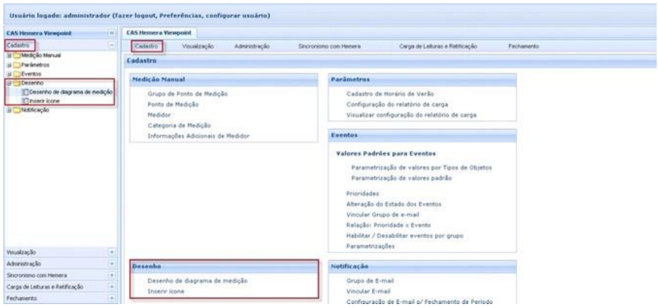Expand the Sincronismo com Hemera accordion panel
Viewport: 658px width, 308px height.
point(111,274)
